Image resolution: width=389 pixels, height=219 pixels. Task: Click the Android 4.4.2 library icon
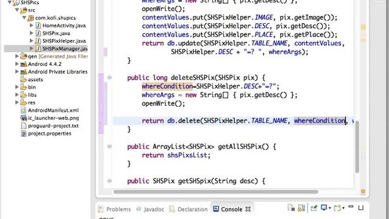pos(24,64)
